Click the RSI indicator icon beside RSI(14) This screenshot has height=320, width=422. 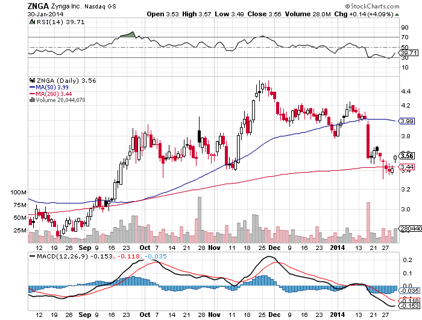pos(32,22)
